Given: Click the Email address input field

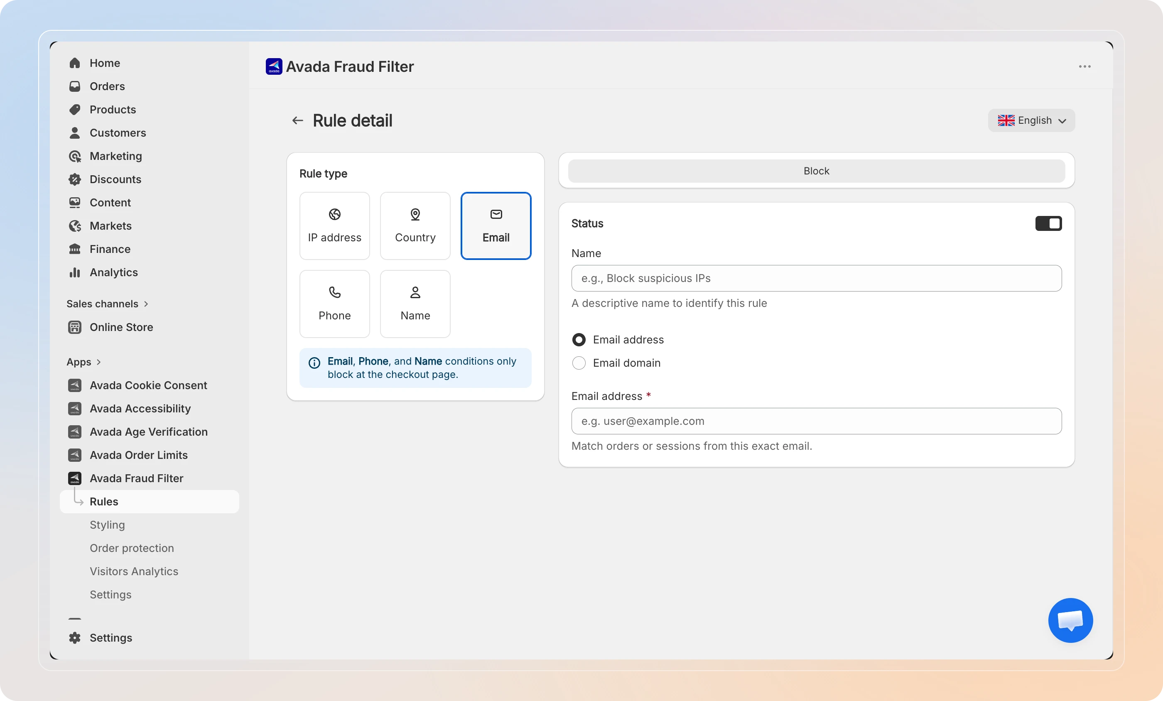Looking at the screenshot, I should click(817, 421).
